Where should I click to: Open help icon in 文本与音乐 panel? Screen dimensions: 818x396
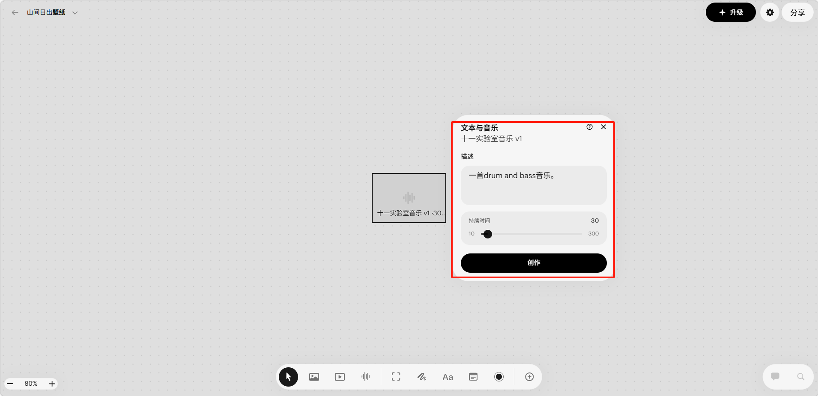pyautogui.click(x=589, y=127)
